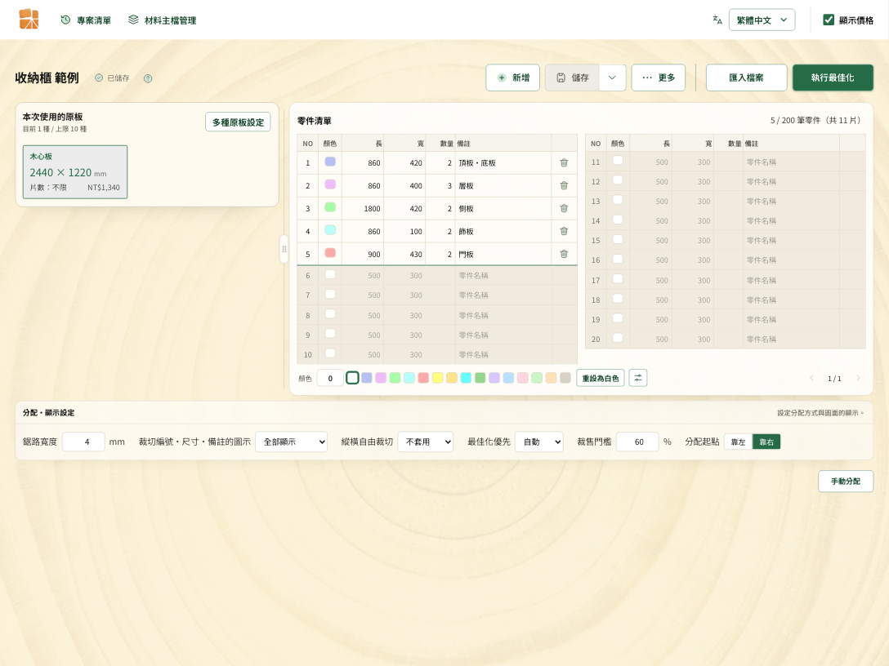Click the pink color swatch on row 5 門板
Viewport: 889px width, 666px height.
coord(330,252)
